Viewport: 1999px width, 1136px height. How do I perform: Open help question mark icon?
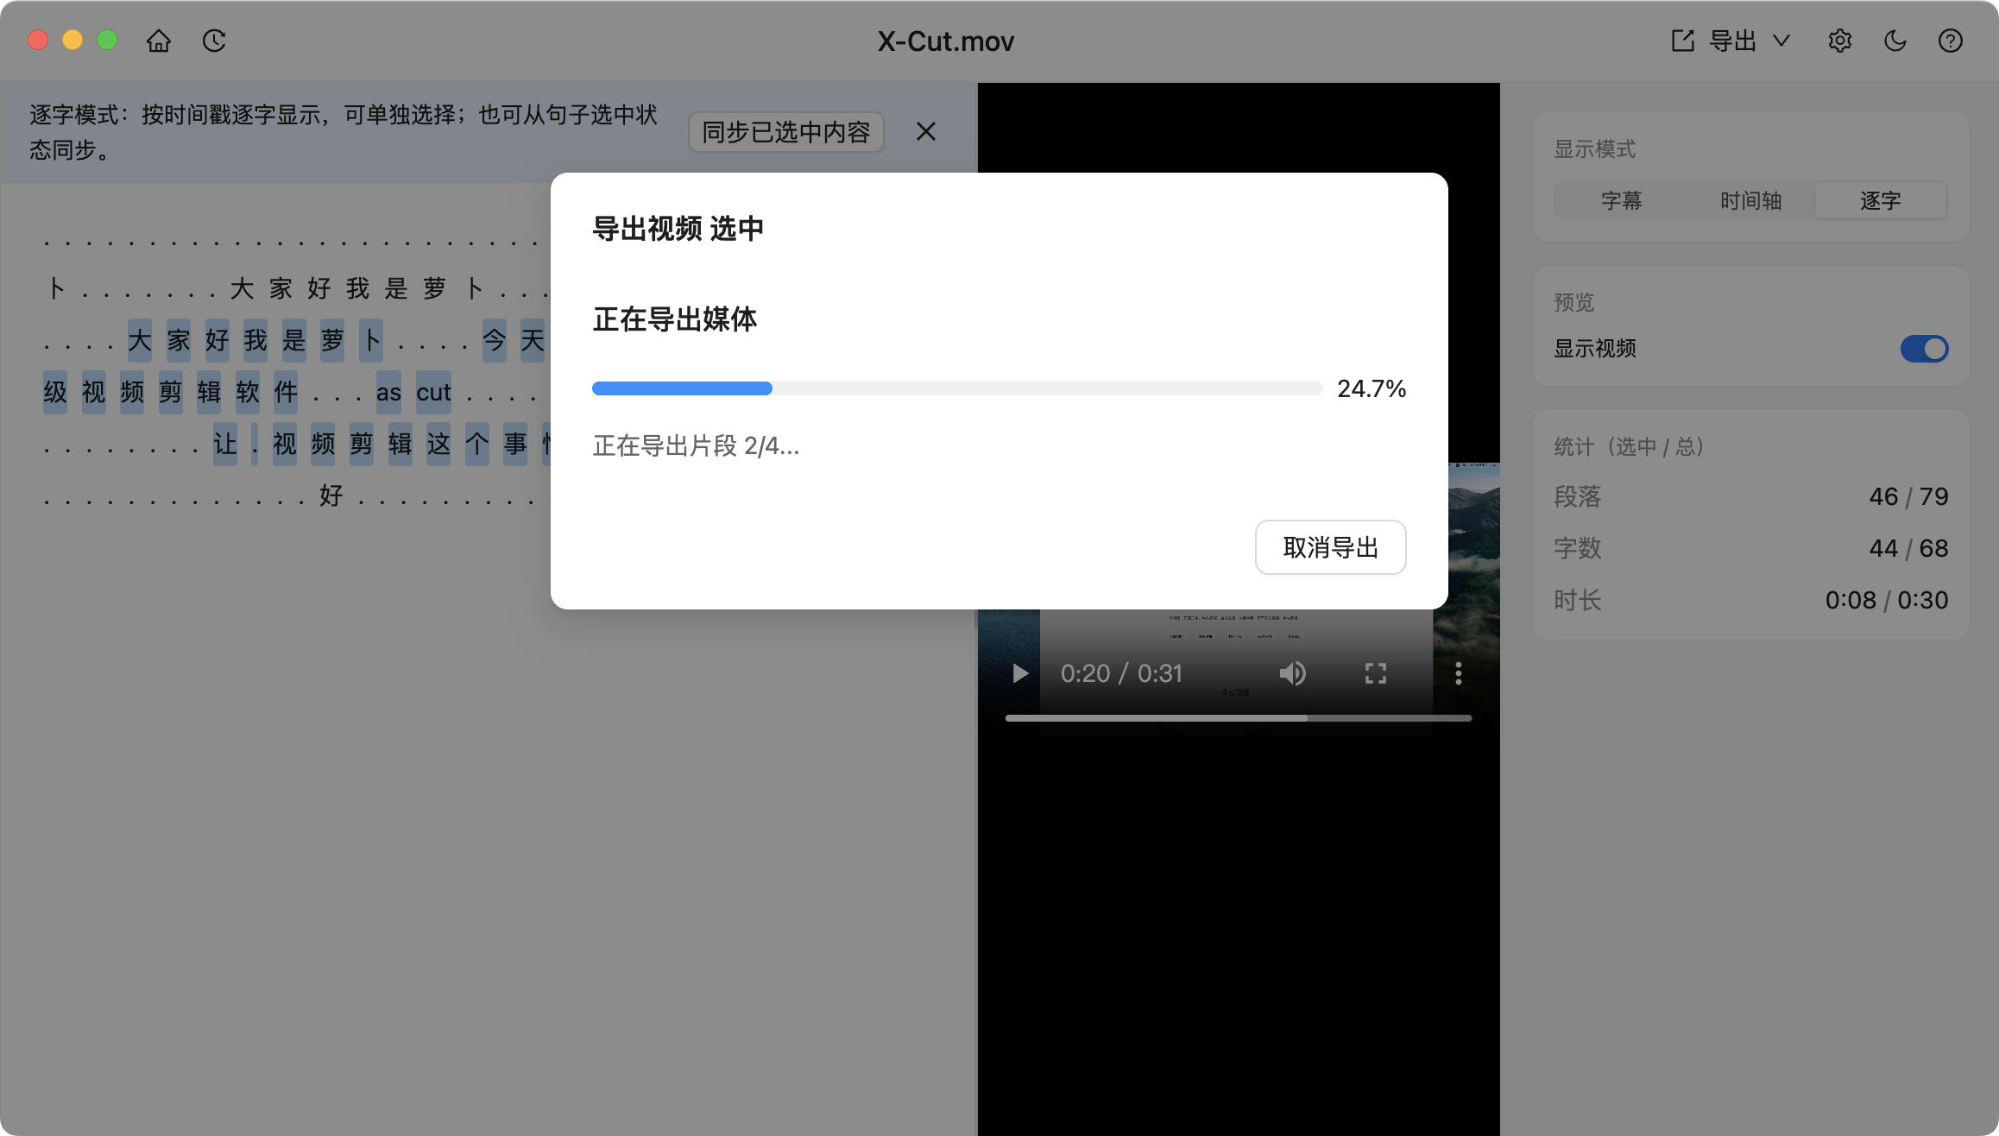tap(1950, 41)
